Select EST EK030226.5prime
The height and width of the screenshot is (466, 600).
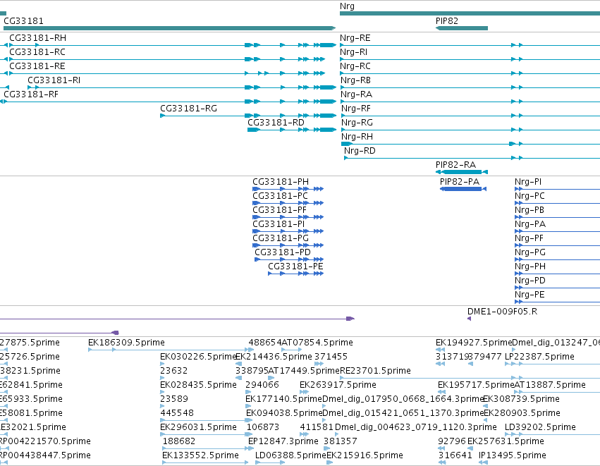[x=198, y=357]
